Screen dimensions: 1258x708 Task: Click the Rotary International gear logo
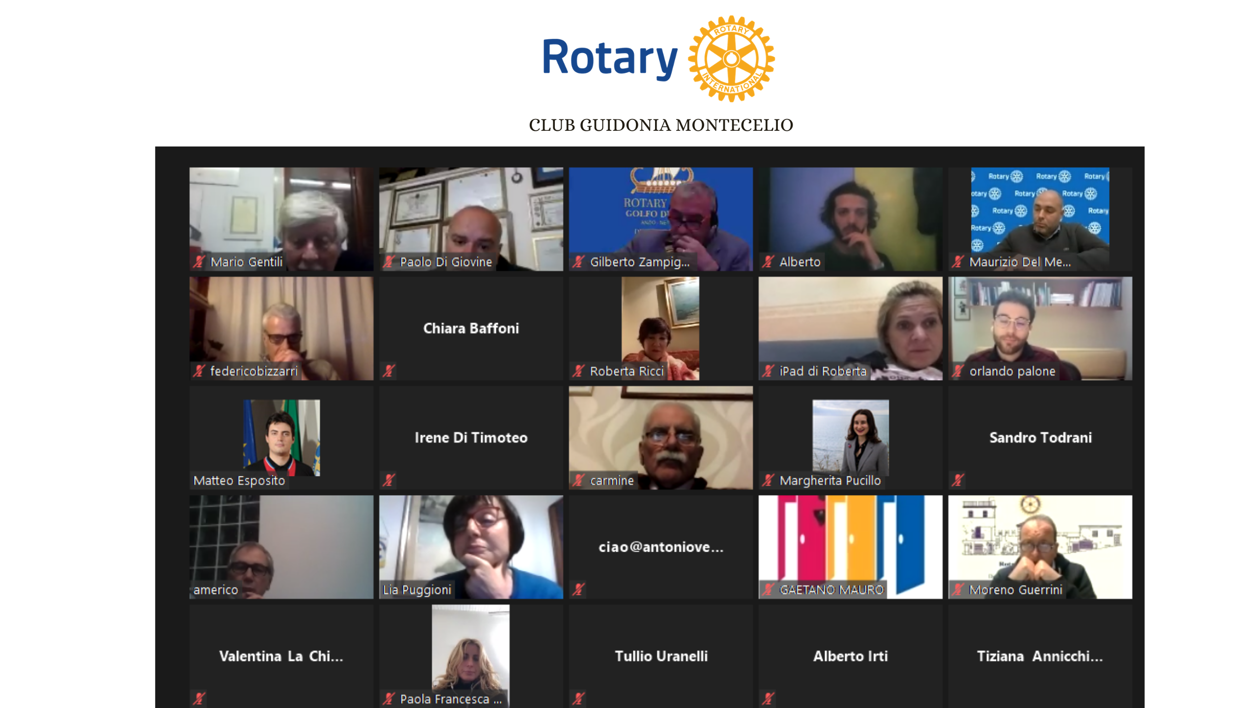[x=731, y=59]
